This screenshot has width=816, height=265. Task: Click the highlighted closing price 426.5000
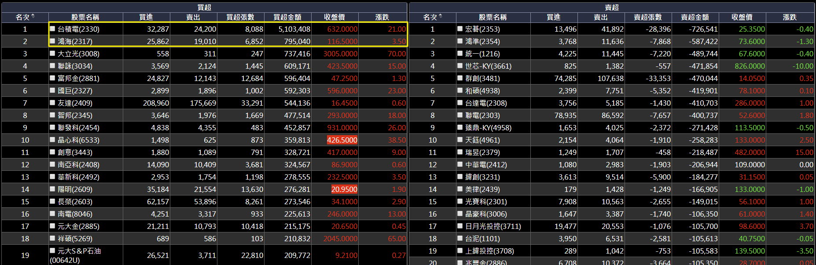click(x=342, y=140)
